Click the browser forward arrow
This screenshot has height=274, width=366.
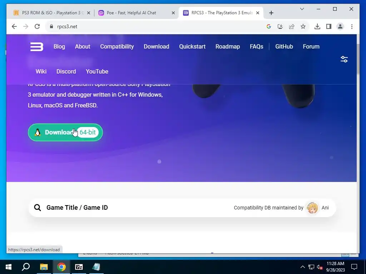(x=26, y=26)
